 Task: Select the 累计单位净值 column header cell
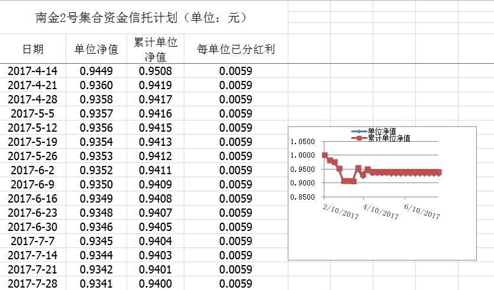155,50
